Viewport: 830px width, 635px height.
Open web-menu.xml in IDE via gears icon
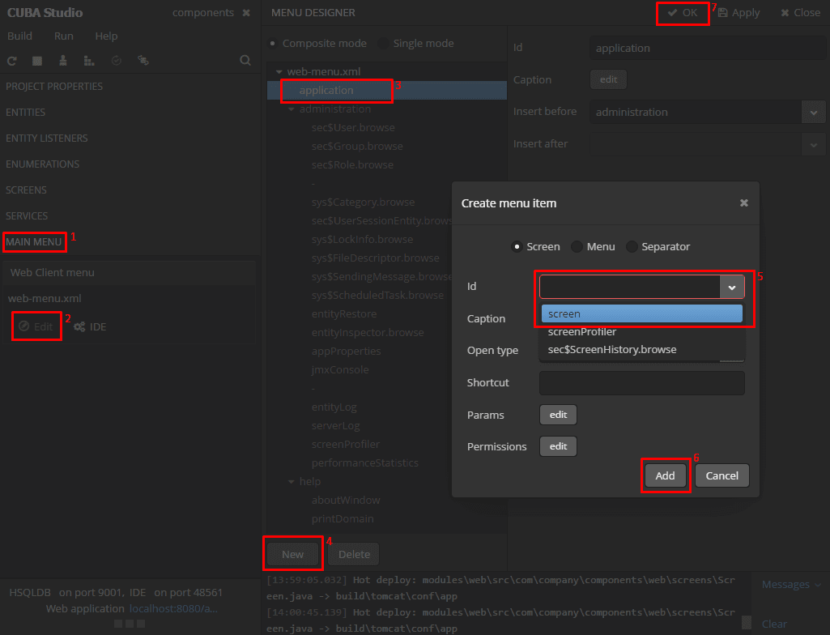(x=90, y=326)
